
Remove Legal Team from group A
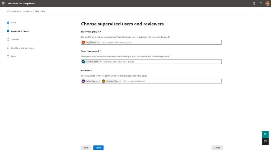pos(98,42)
